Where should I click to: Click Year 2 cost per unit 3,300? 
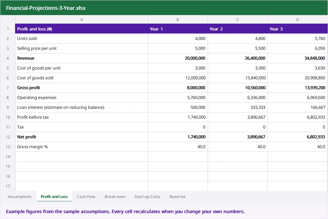(x=237, y=68)
